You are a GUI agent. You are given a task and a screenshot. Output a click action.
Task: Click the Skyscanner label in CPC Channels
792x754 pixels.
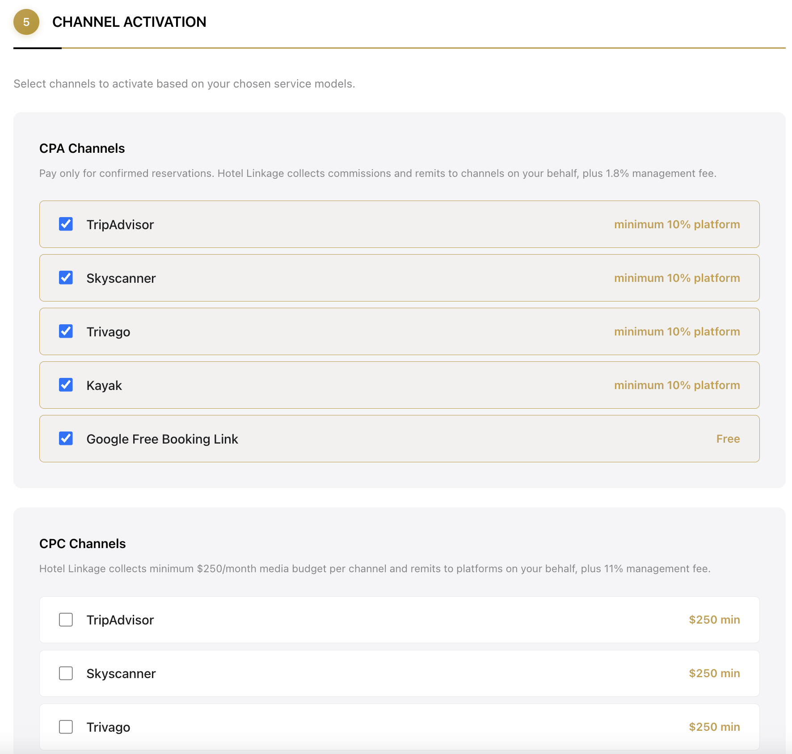121,674
